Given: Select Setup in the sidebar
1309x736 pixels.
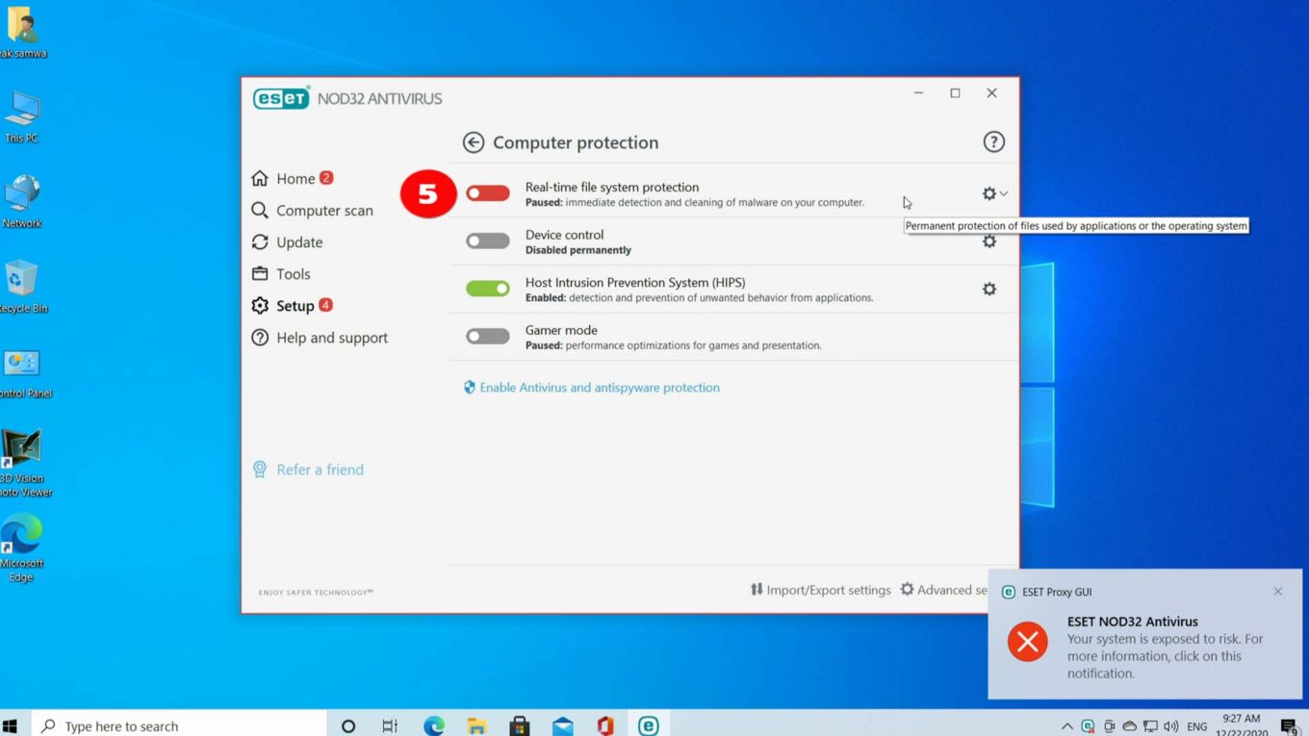Looking at the screenshot, I should [x=293, y=306].
